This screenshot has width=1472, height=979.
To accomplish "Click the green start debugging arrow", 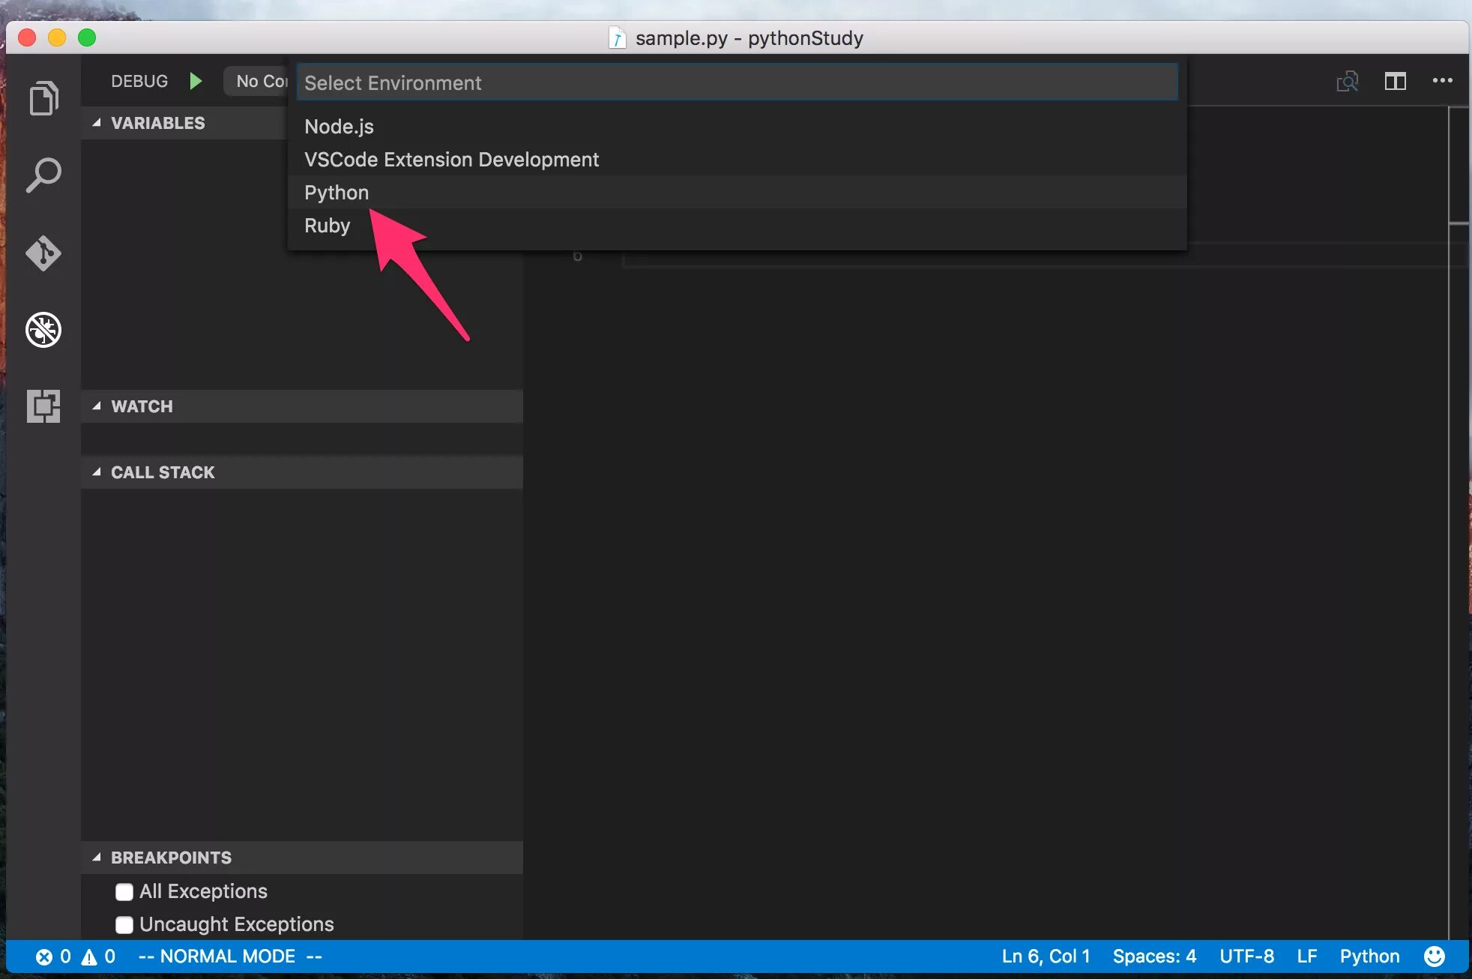I will tap(196, 81).
